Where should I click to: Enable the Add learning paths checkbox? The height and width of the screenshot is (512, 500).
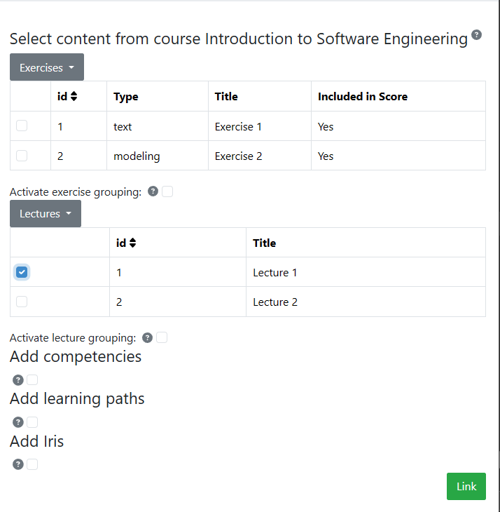[32, 422]
